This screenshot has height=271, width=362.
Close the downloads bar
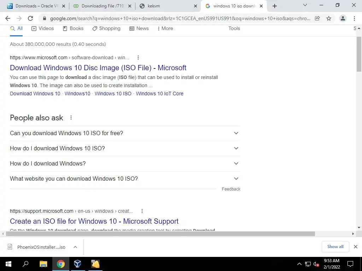[356, 247]
